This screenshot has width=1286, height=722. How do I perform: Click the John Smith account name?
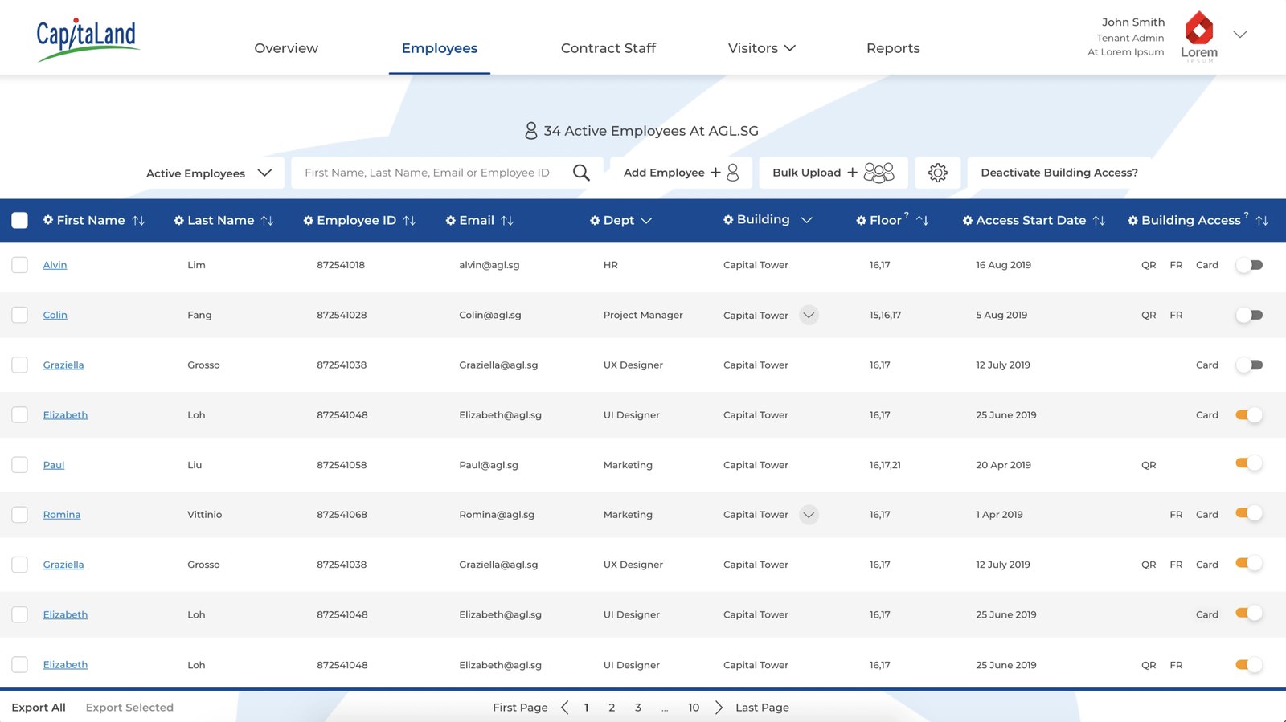click(x=1133, y=22)
